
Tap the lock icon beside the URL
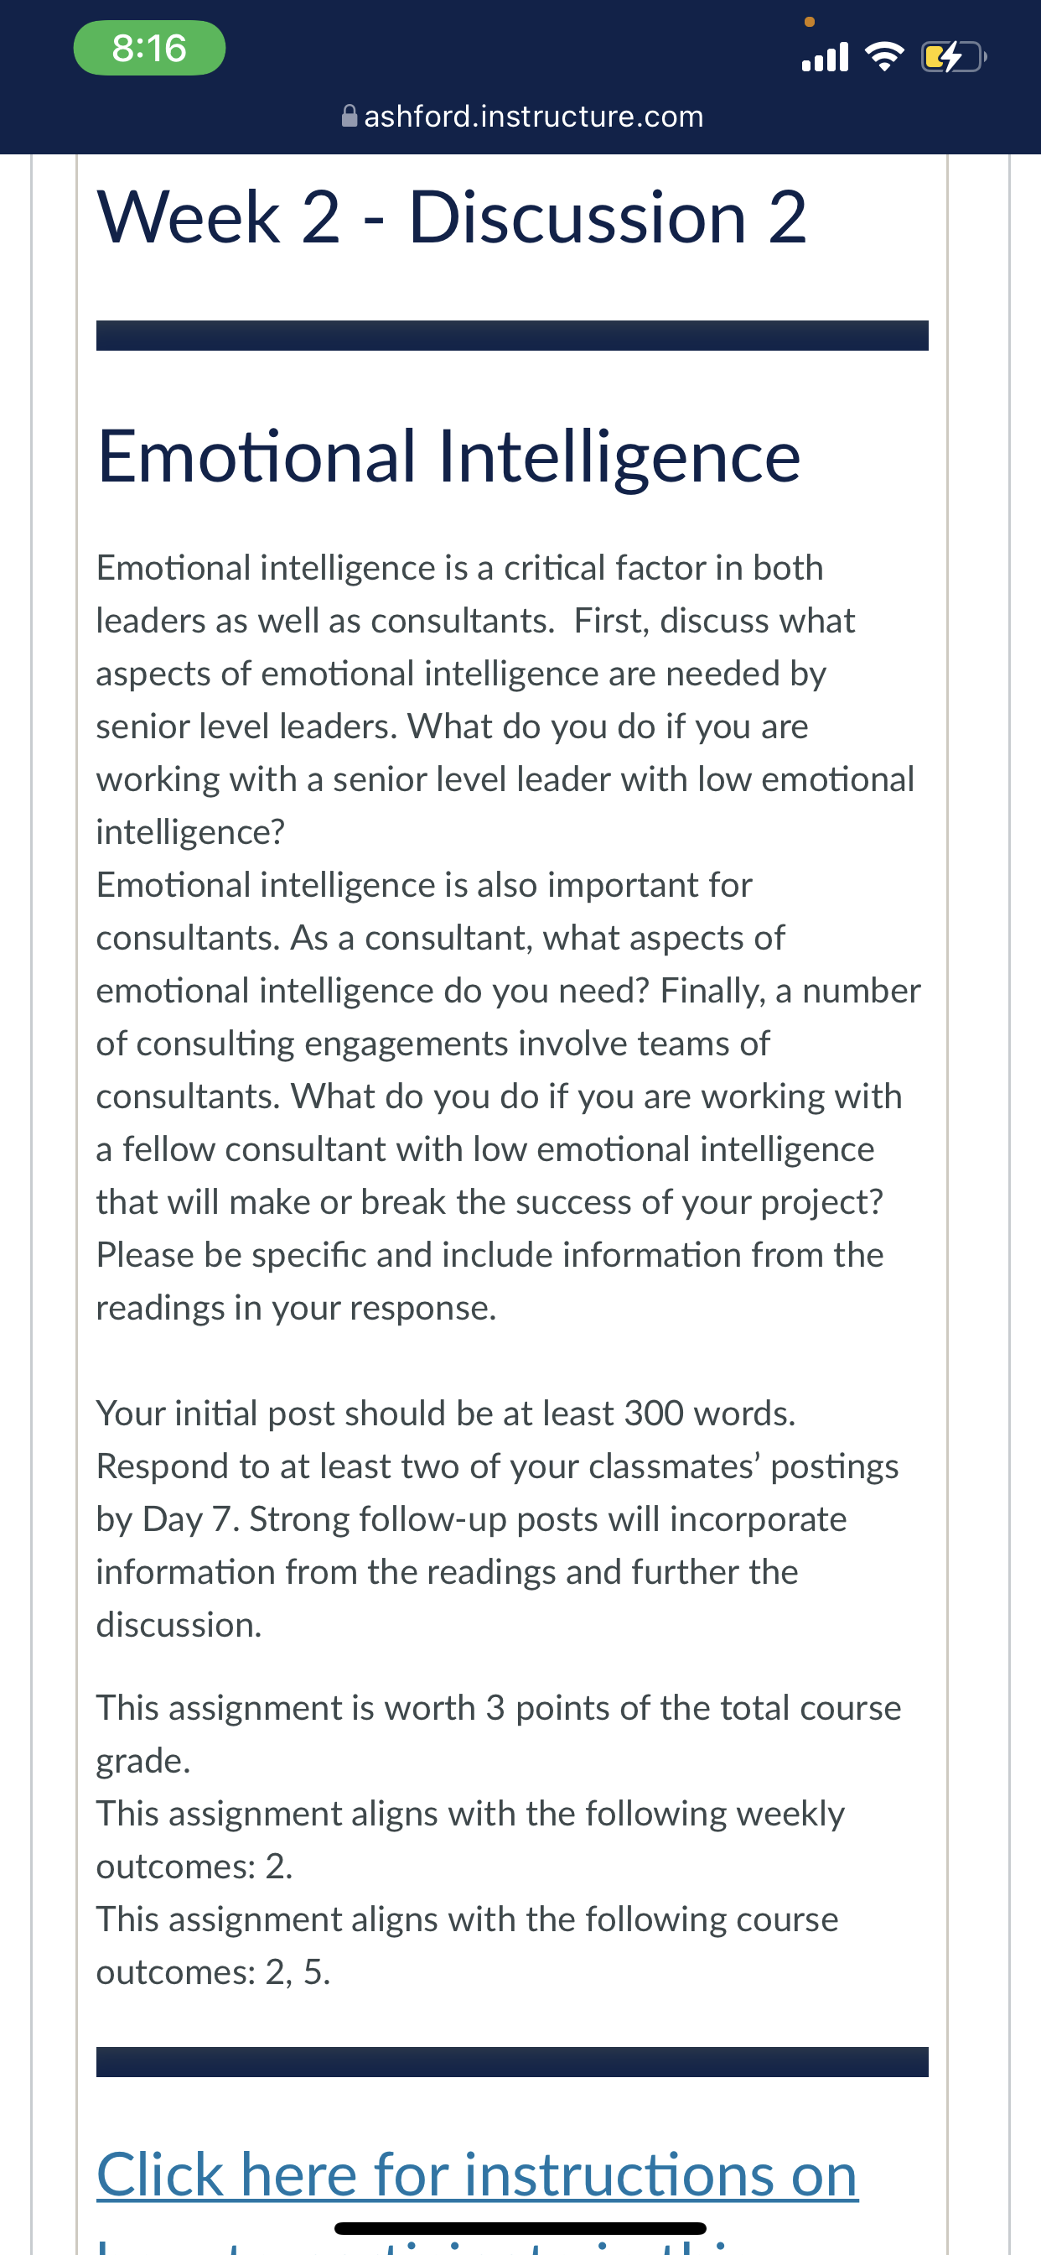pyautogui.click(x=349, y=117)
